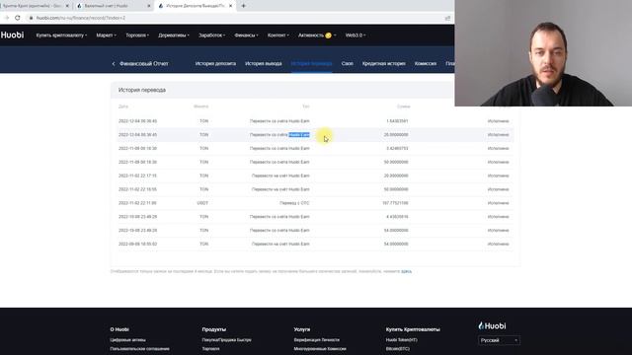This screenshot has height=355, width=632.
Task: Expand the Контент menu
Action: [278, 35]
